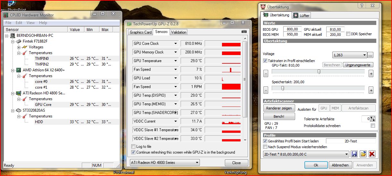This screenshot has height=176, width=392.
Task: Click thermometer icon under ATI Radeon
Action: (x=25, y=99)
